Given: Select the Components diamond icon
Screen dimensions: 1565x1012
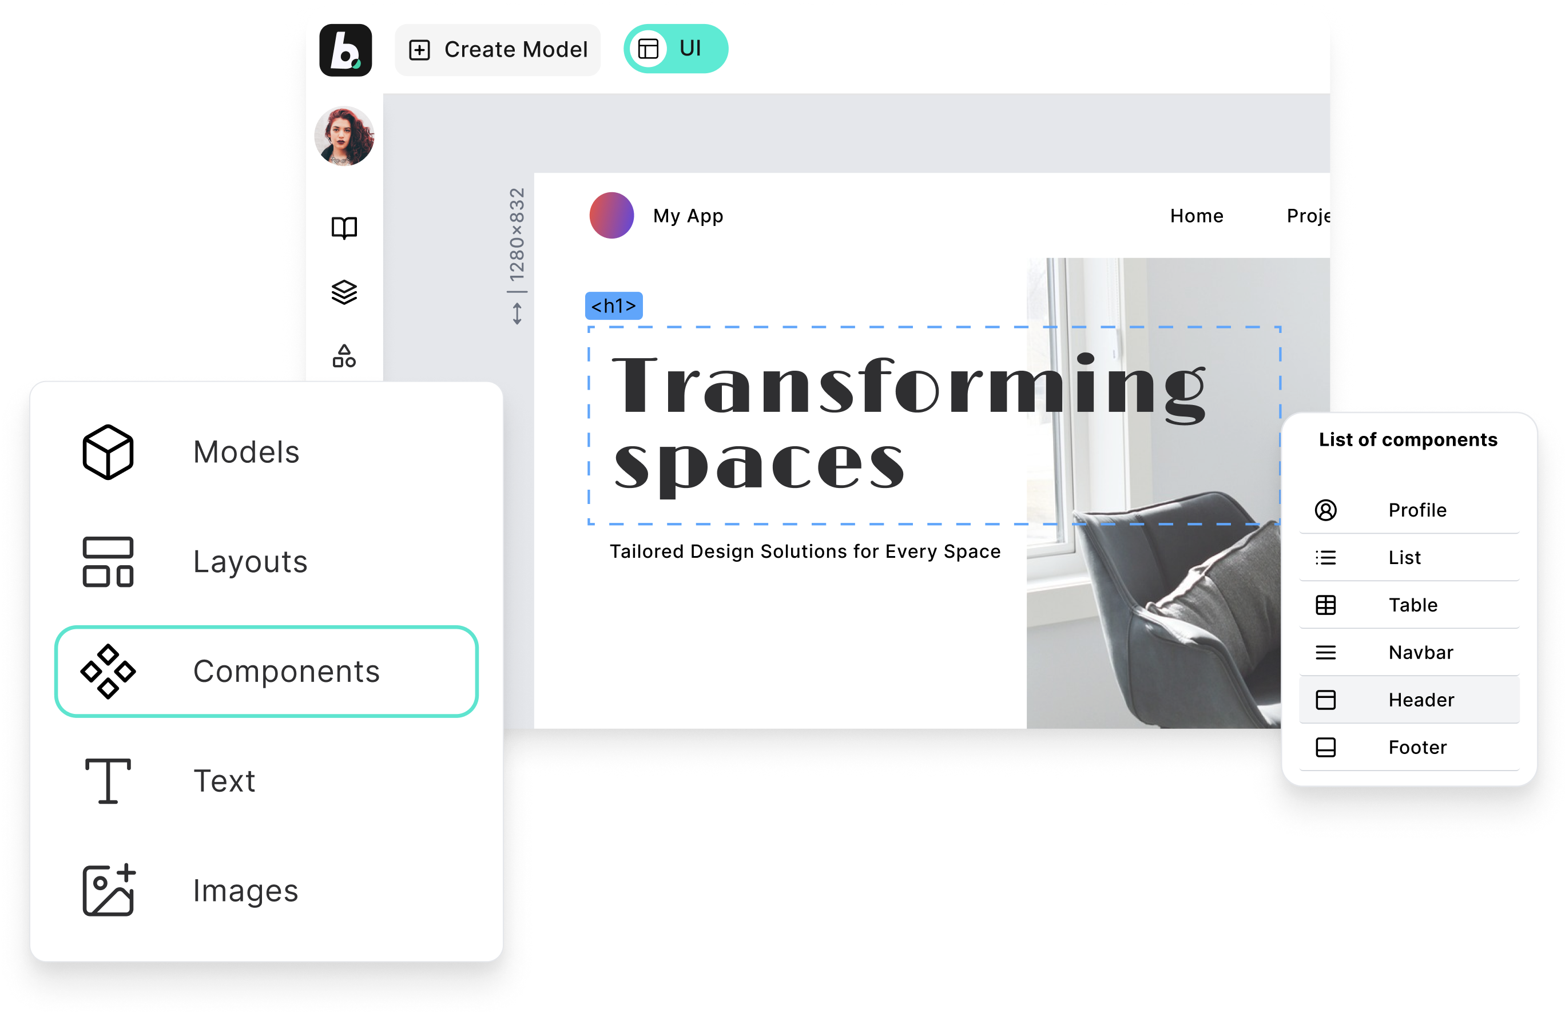Looking at the screenshot, I should (109, 672).
